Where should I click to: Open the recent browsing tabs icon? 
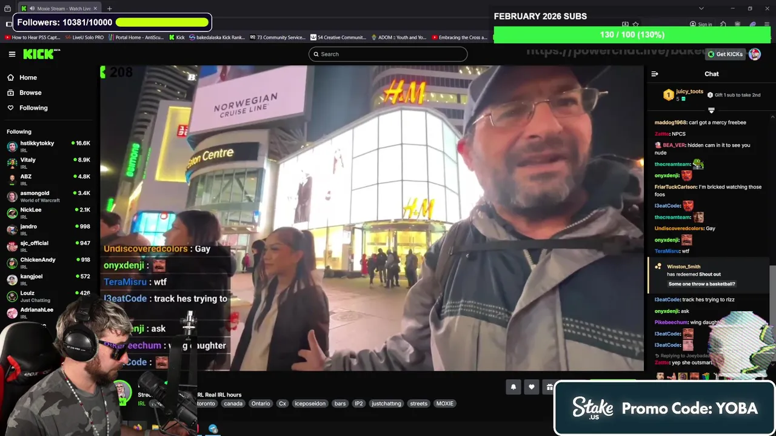(x=7, y=8)
